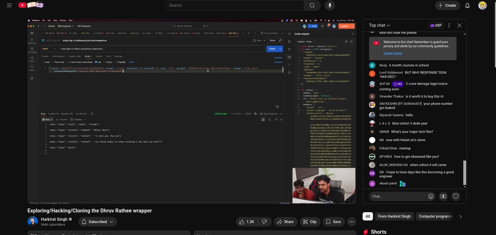Open the Subscribed notification dropdown

tap(98, 222)
